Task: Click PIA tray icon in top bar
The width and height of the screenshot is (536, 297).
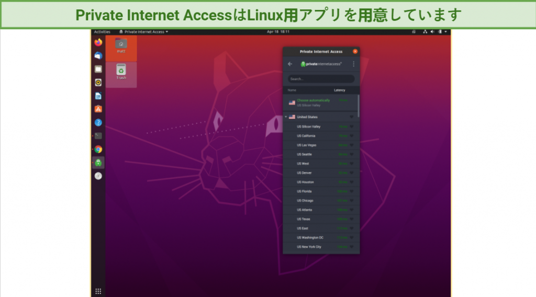Action: coord(414,32)
